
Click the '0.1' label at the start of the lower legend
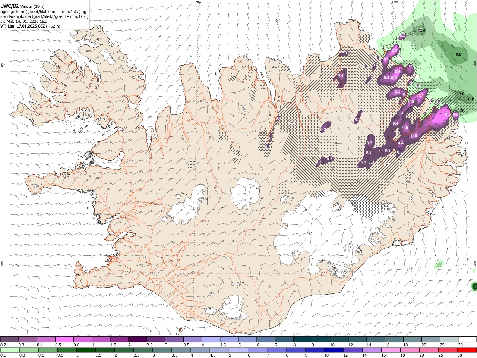pyautogui.click(x=3, y=355)
